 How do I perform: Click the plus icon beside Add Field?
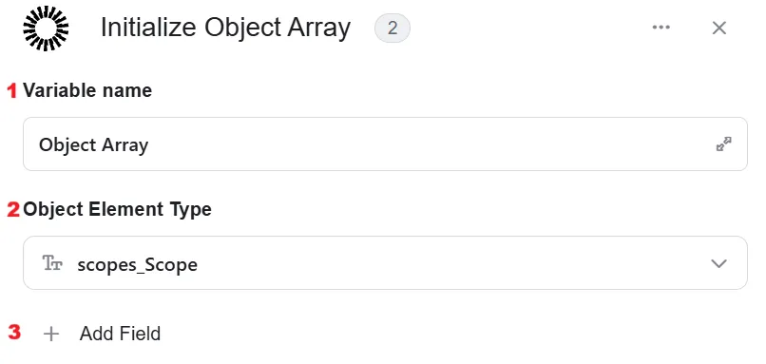(x=50, y=335)
